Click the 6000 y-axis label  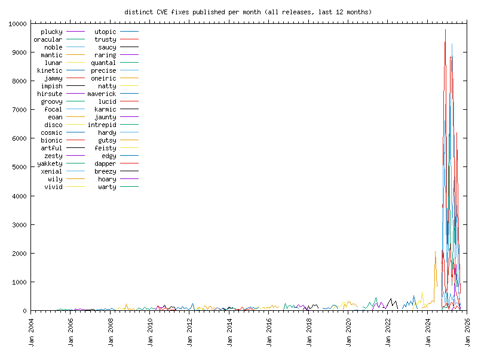coord(19,138)
